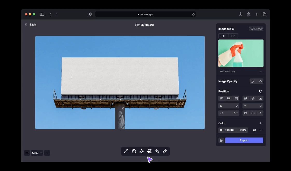Flip the image horizontally
The width and height of the screenshot is (291, 171).
[x=253, y=113]
